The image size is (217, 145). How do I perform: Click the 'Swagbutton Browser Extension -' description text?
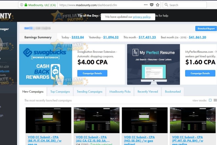coord(97,52)
